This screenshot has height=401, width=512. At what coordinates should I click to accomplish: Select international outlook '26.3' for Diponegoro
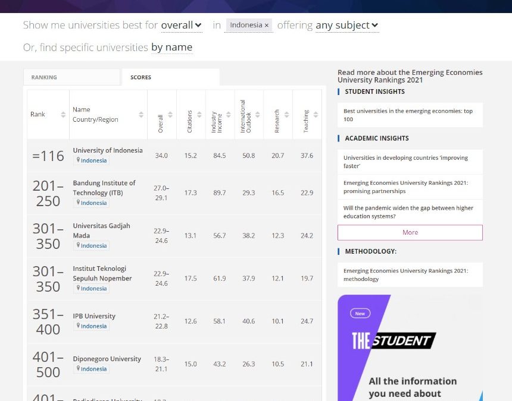[x=248, y=364]
